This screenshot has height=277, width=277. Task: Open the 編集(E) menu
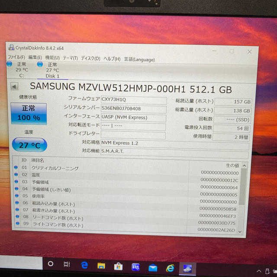pyautogui.click(x=35, y=58)
